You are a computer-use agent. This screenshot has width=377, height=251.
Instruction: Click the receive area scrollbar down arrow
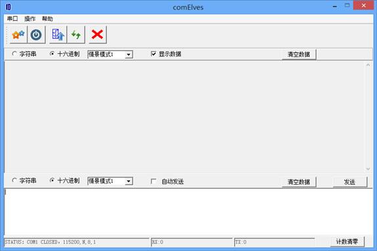point(368,169)
